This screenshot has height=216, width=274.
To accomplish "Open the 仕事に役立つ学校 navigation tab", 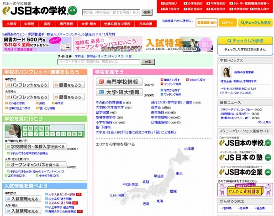I will pyautogui.click(x=117, y=24).
